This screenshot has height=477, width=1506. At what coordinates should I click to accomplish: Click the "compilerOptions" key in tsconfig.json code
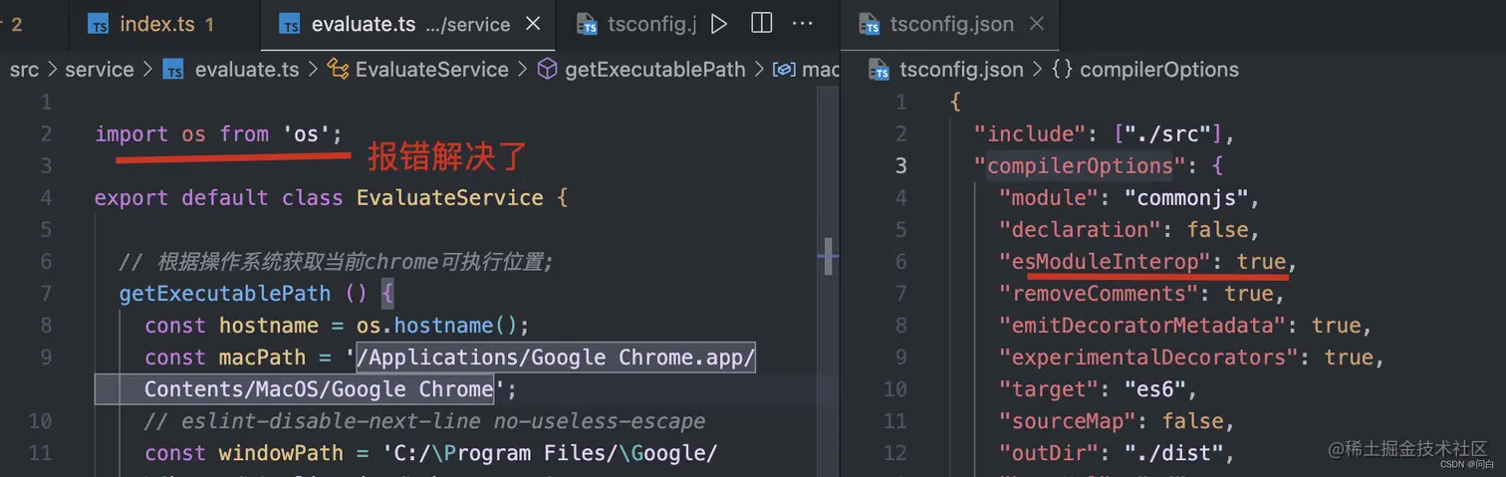[1080, 165]
